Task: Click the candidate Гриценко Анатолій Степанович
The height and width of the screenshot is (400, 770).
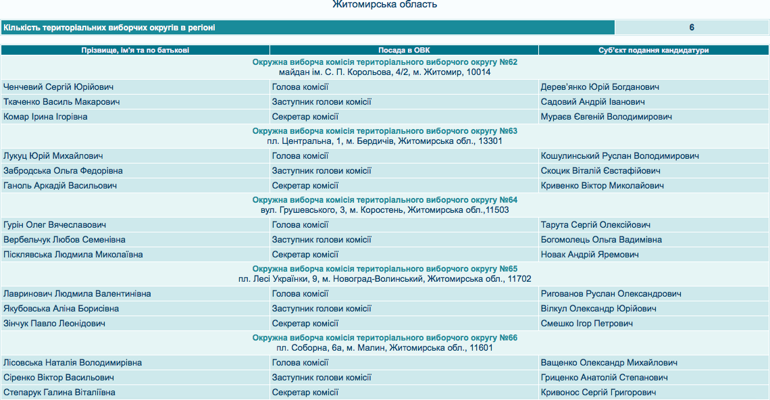Action: pyautogui.click(x=604, y=378)
